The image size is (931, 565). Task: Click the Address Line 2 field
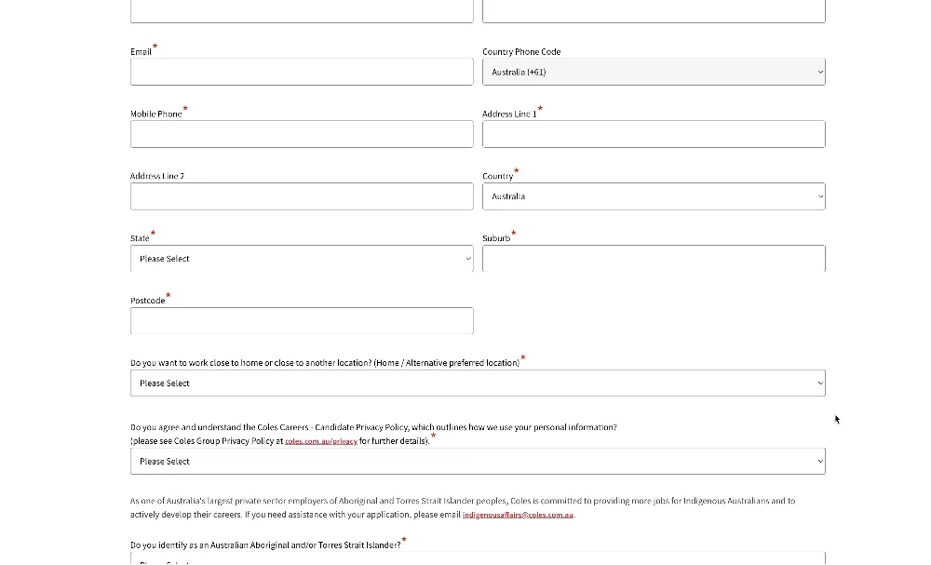tap(302, 196)
